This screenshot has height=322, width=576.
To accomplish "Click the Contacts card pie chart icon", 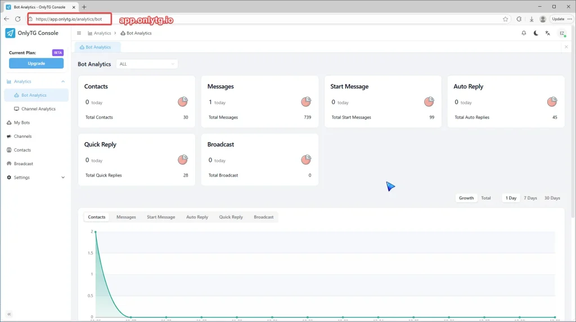I will (183, 102).
